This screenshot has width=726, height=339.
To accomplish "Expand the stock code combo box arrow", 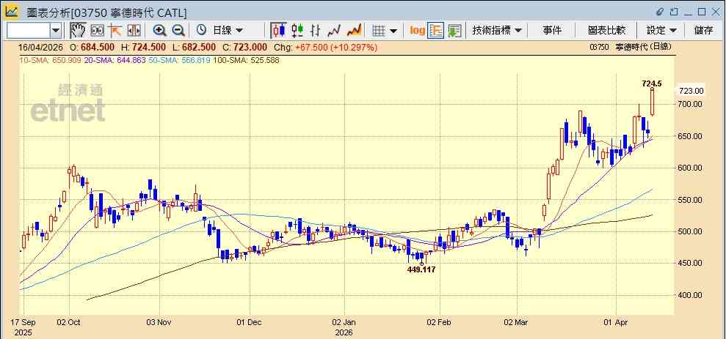I will pyautogui.click(x=56, y=31).
